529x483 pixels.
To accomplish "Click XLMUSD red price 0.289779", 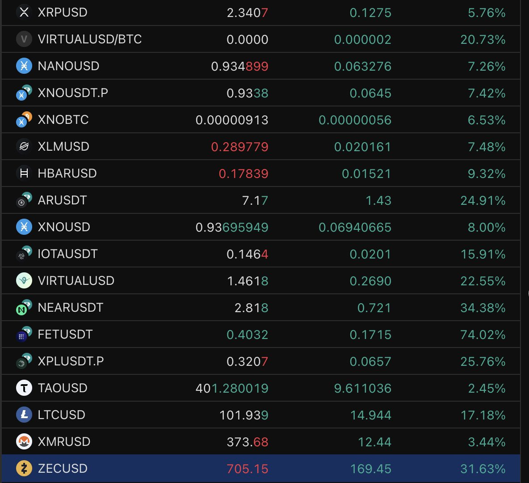I will point(239,147).
